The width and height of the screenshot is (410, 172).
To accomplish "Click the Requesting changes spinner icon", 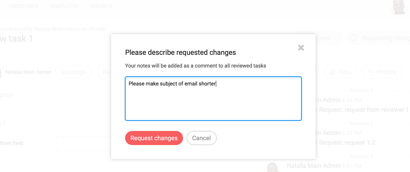I will pyautogui.click(x=354, y=38).
